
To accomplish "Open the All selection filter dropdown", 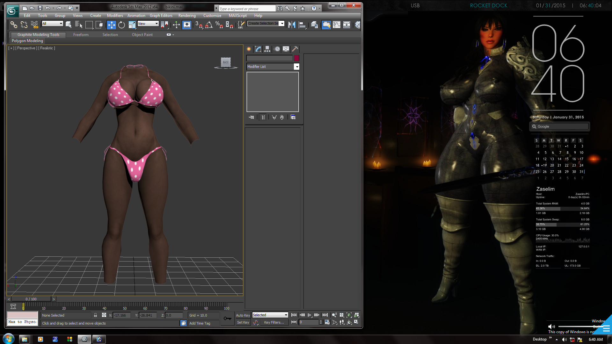I will 53,24.
